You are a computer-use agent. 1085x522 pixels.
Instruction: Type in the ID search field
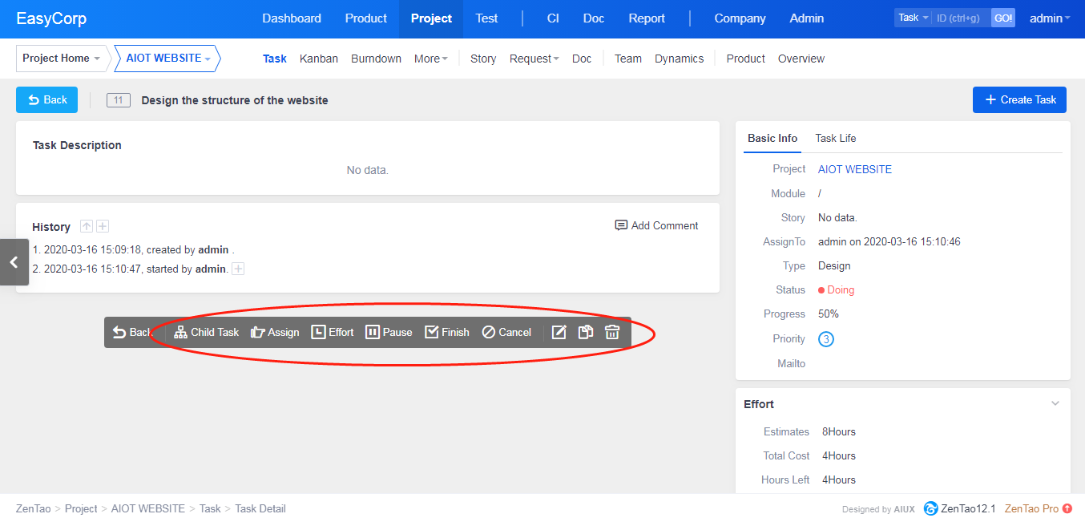[x=961, y=18]
